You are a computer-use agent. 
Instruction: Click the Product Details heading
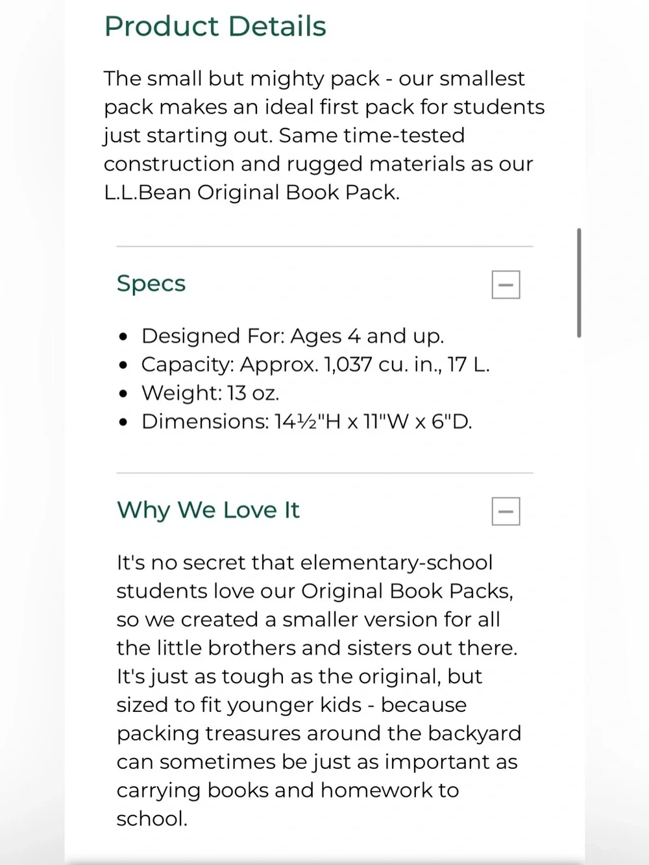pyautogui.click(x=215, y=26)
